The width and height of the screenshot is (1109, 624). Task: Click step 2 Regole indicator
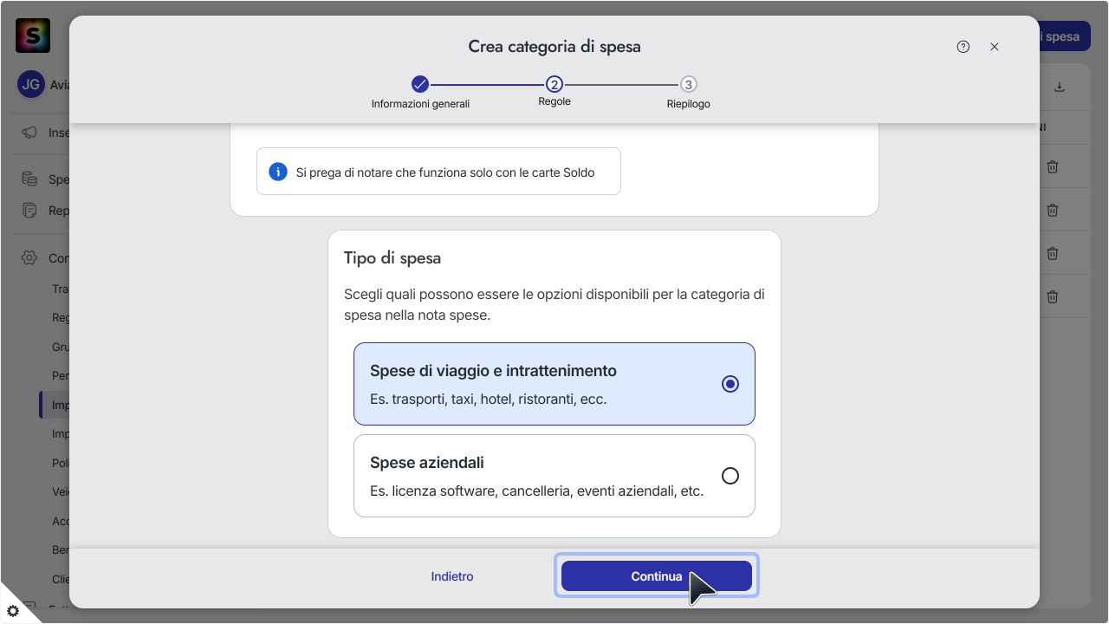coord(554,84)
